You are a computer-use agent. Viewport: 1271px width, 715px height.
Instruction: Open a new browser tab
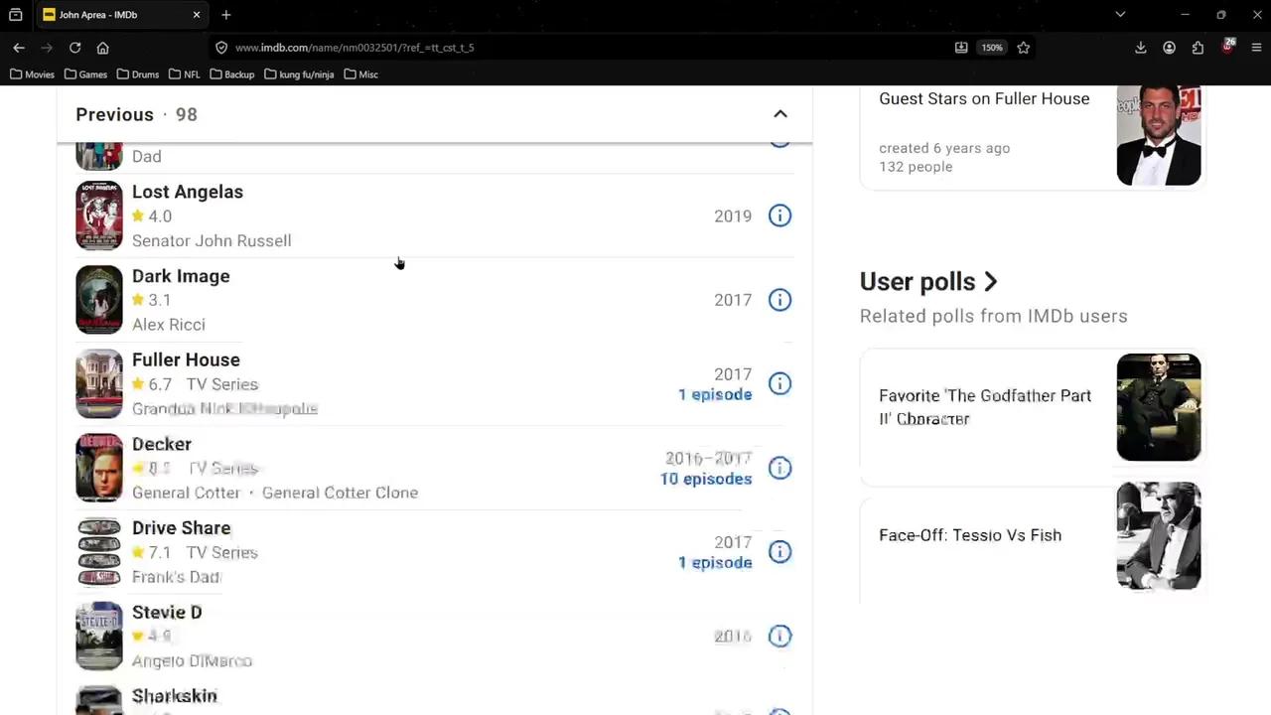point(226,15)
